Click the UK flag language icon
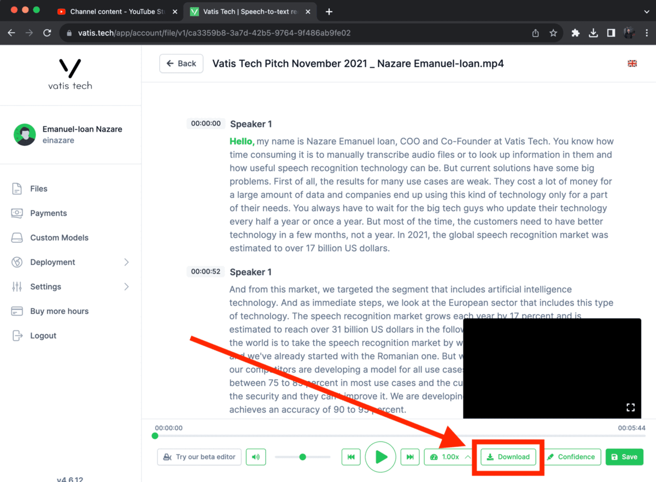The width and height of the screenshot is (656, 482). point(632,63)
